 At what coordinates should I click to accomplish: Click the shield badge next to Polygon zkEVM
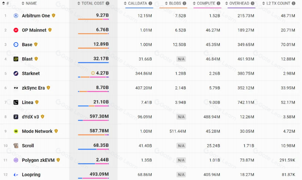(x=58, y=160)
